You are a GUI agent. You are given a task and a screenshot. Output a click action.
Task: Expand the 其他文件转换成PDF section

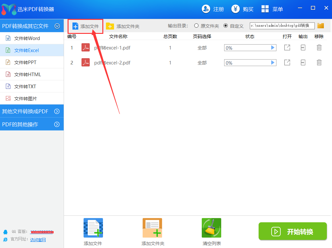[x=57, y=111]
